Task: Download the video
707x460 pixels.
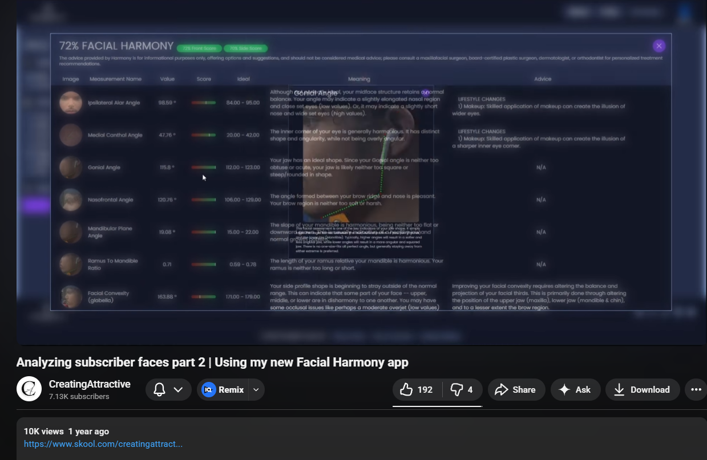Action: tap(642, 390)
